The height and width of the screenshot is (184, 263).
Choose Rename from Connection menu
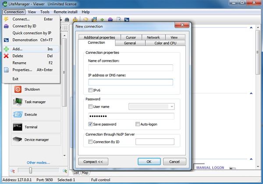31,63
